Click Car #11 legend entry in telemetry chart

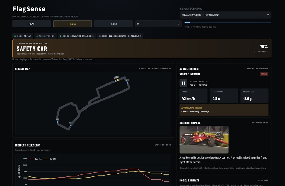(x=35, y=159)
